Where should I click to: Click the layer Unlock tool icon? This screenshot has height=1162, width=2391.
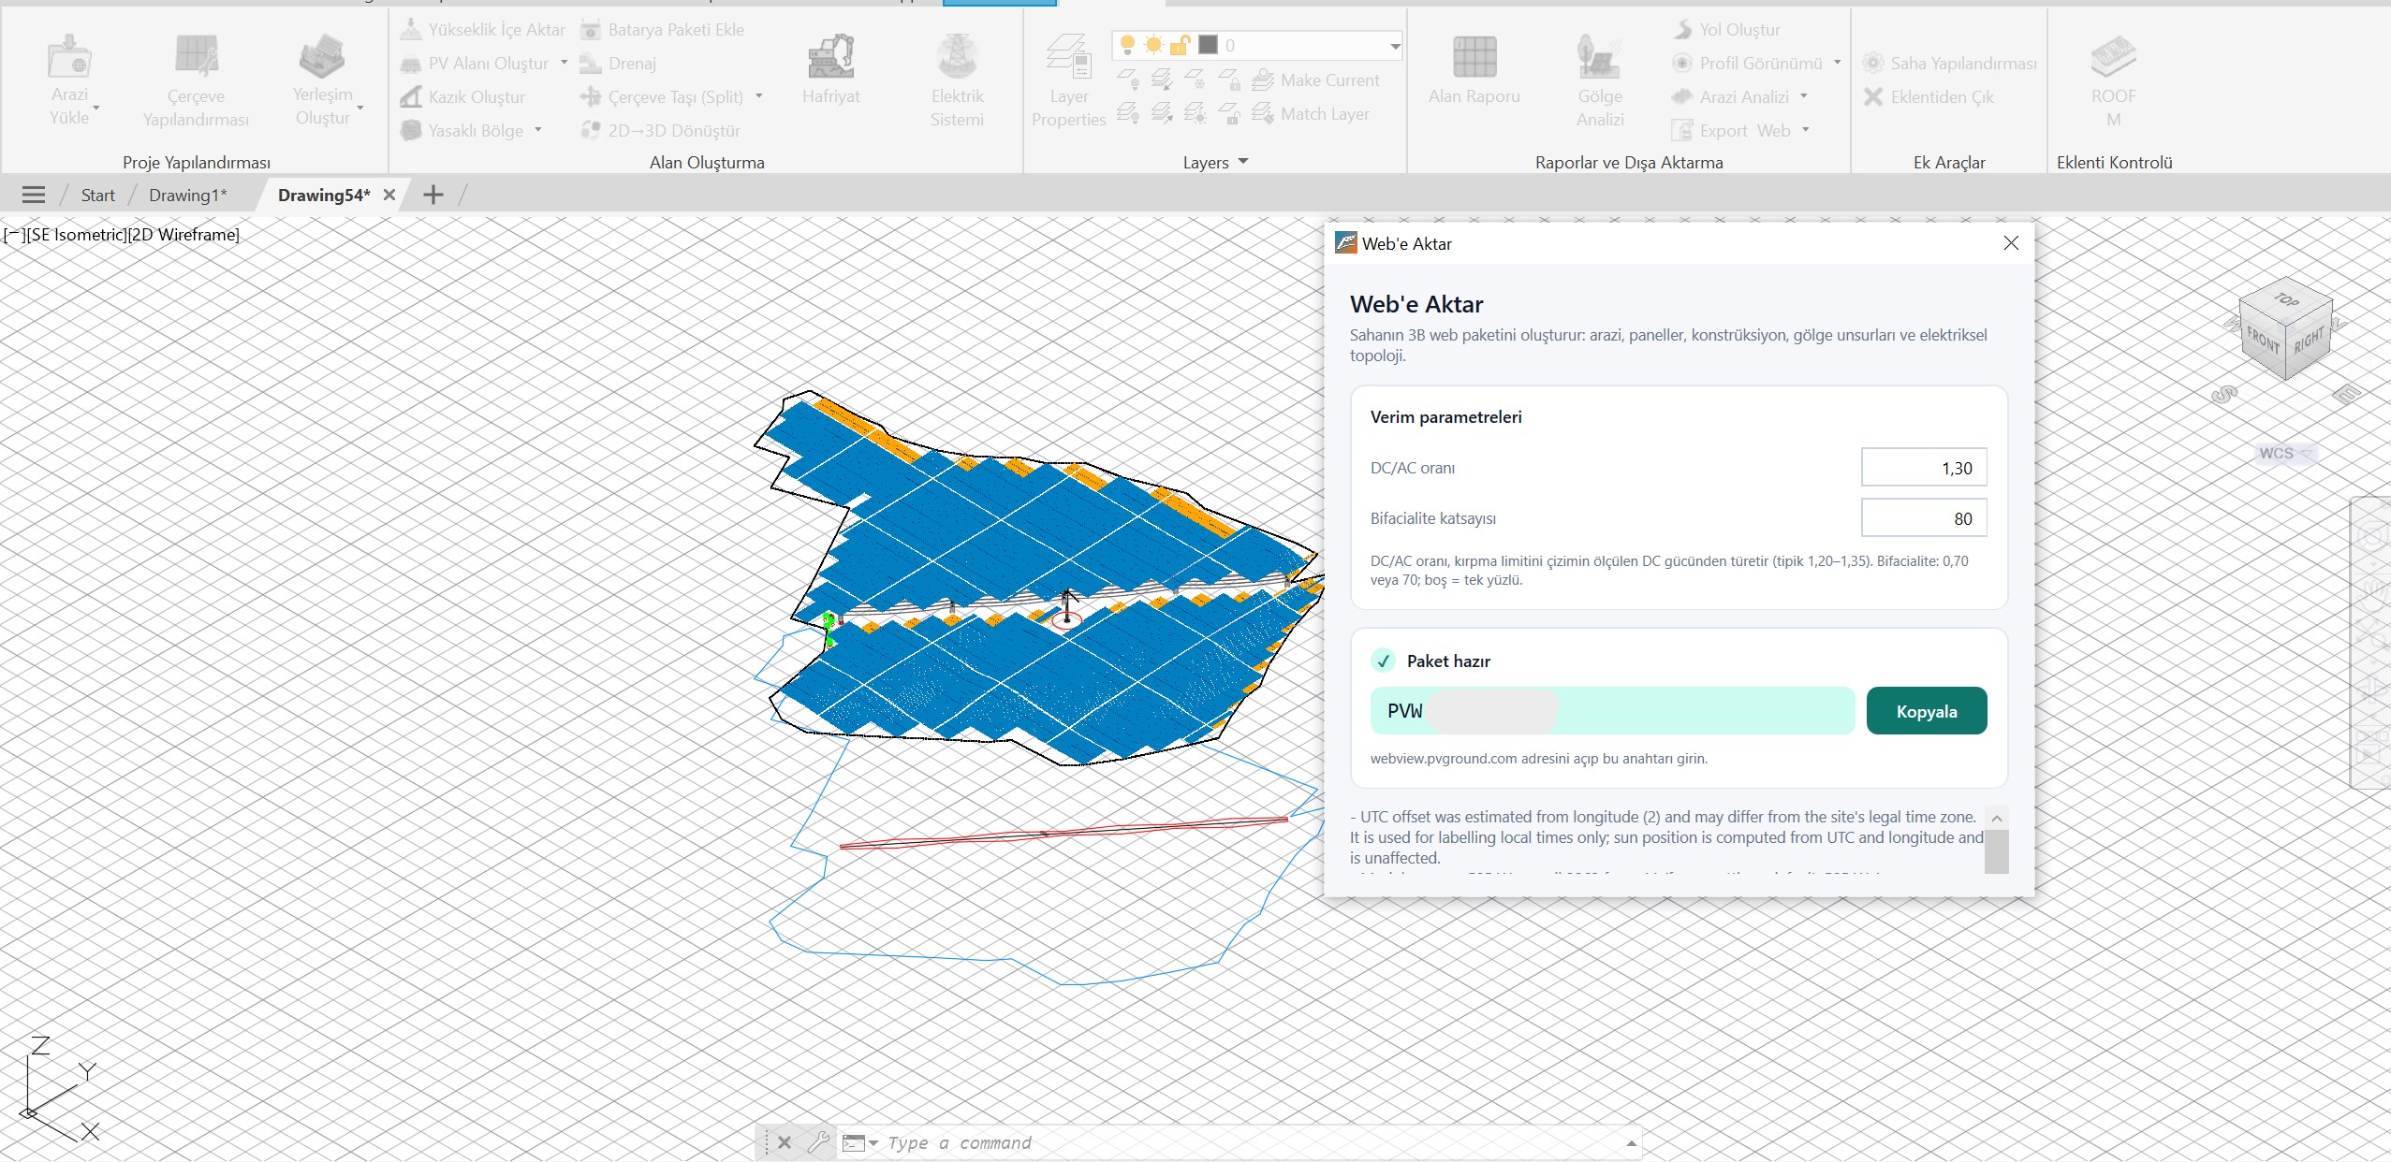click(1229, 114)
